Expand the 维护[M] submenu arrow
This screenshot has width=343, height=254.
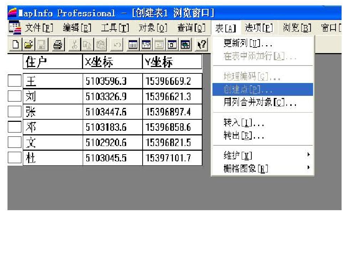click(x=308, y=155)
